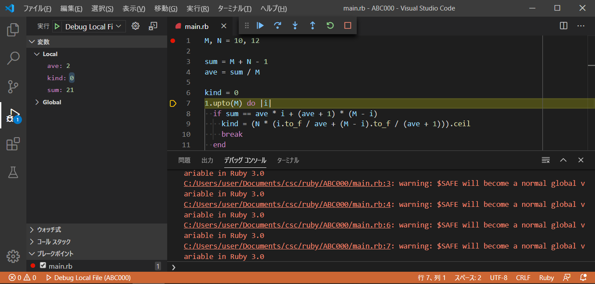Maximize the panel with the chevron toggle
595x284 pixels.
[563, 160]
